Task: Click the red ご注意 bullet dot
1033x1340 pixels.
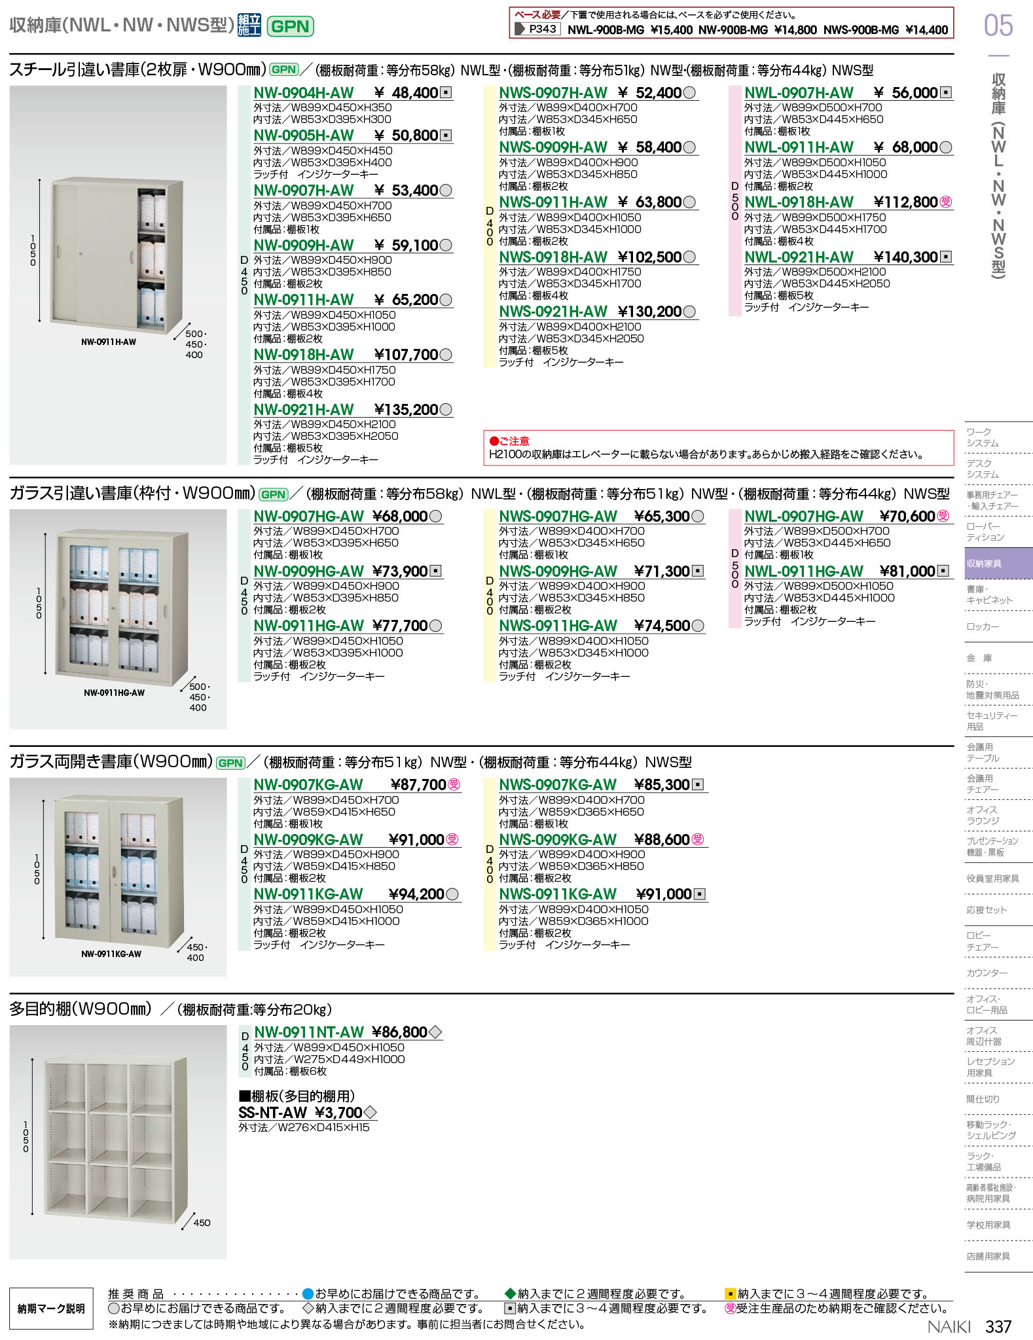Action: tap(494, 441)
